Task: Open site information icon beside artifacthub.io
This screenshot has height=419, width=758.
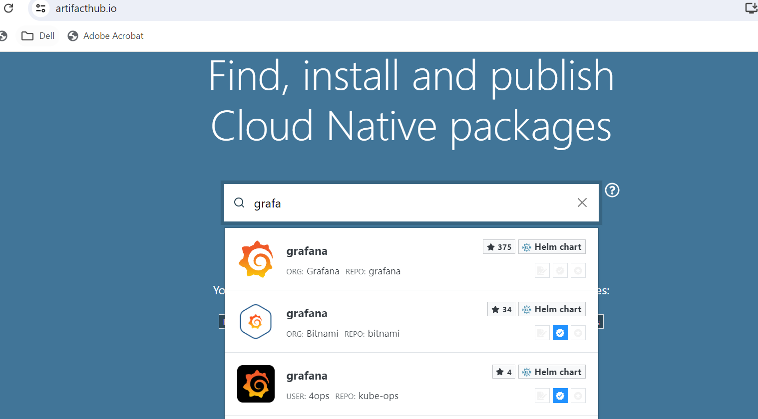Action: coord(41,8)
